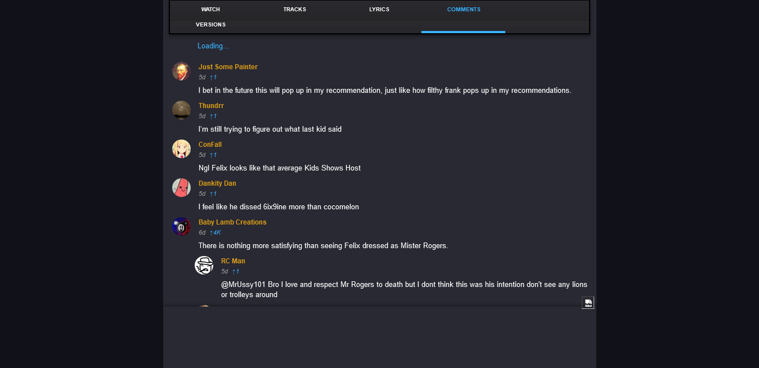Click the Comments tab
Screen dimensions: 759x368
click(x=464, y=10)
